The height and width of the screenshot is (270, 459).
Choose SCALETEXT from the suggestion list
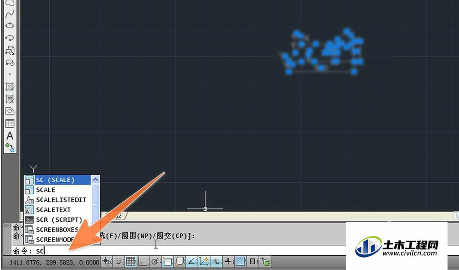click(x=57, y=210)
